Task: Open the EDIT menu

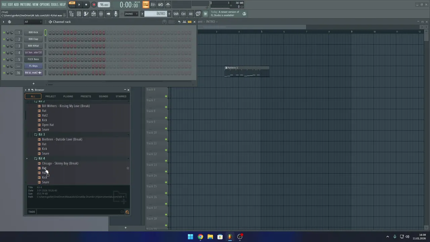Action: tap(10, 4)
